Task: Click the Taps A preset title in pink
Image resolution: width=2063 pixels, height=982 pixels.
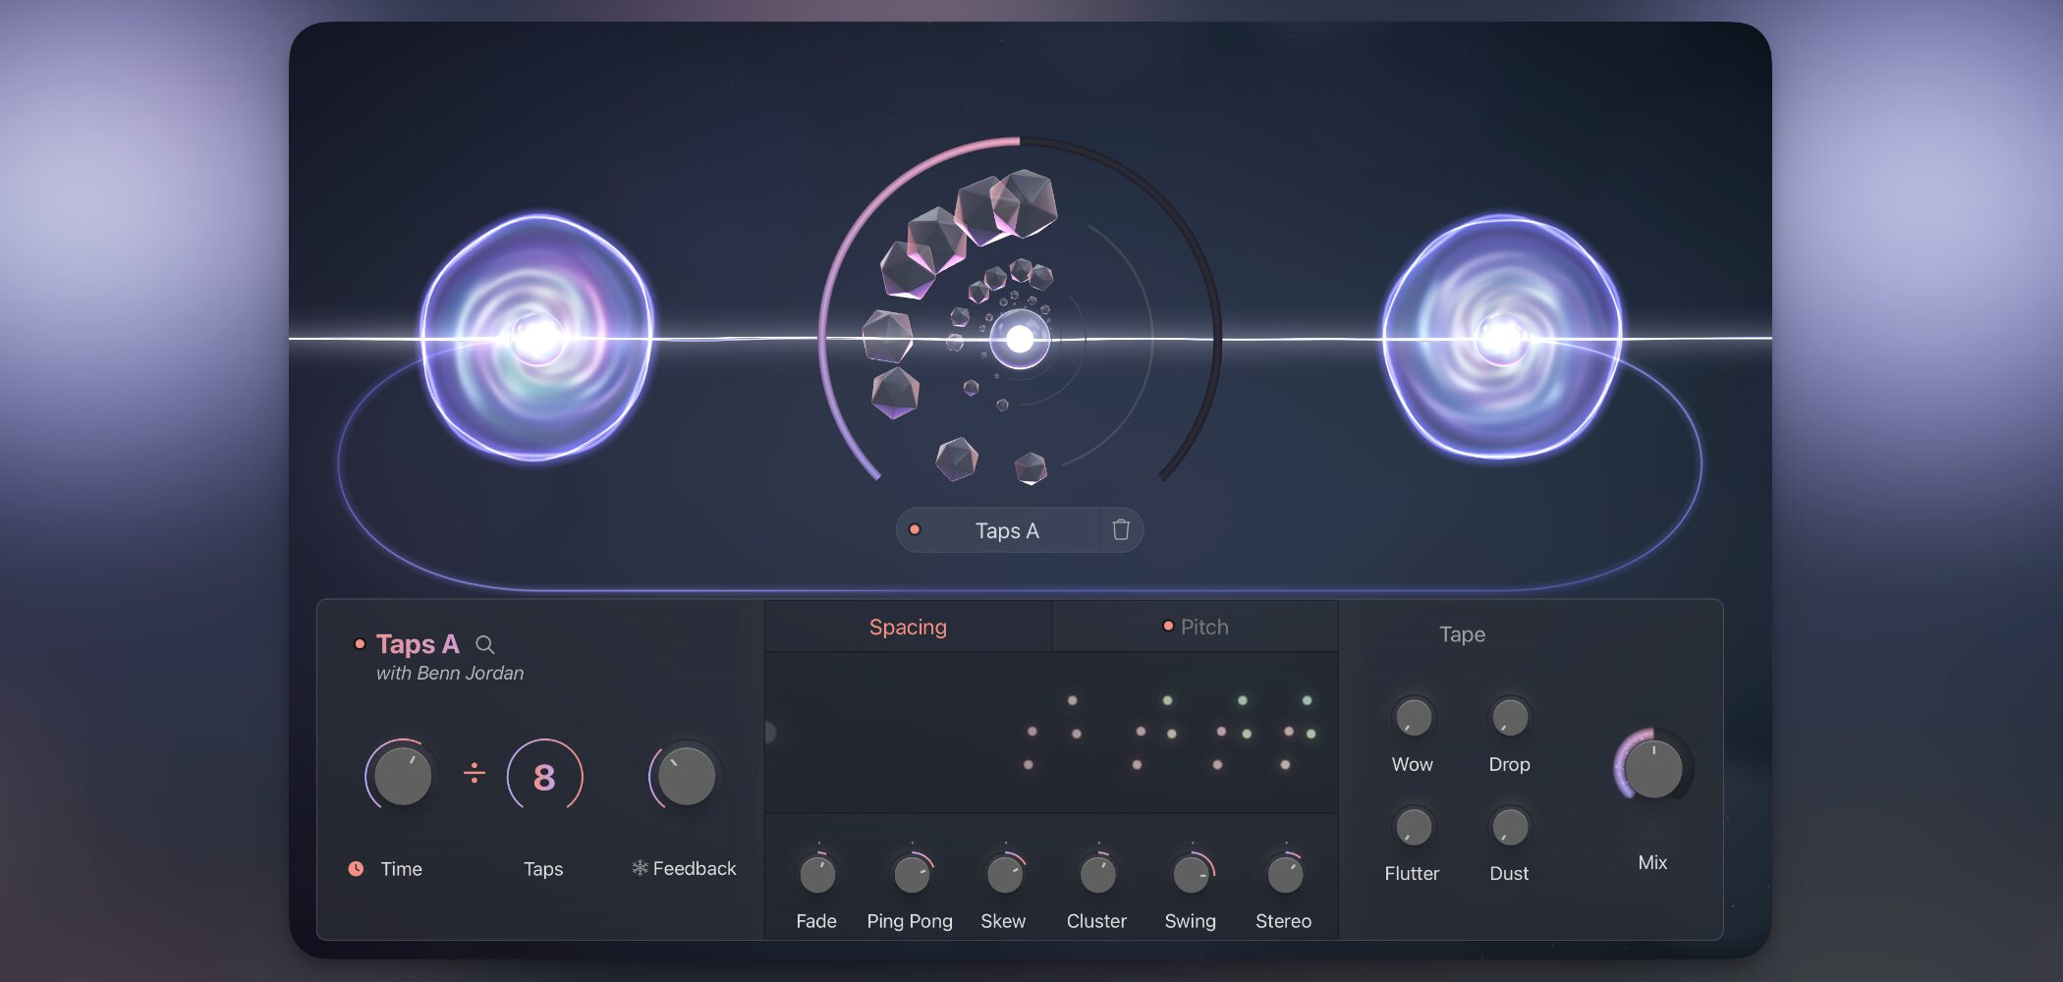Action: (x=418, y=644)
